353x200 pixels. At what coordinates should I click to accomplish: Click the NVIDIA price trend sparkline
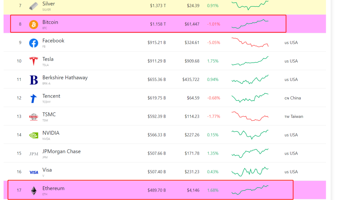pyautogui.click(x=250, y=134)
